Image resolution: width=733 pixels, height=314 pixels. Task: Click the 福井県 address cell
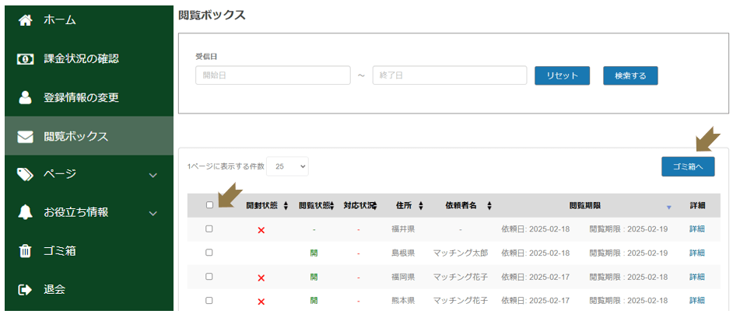tap(403, 229)
